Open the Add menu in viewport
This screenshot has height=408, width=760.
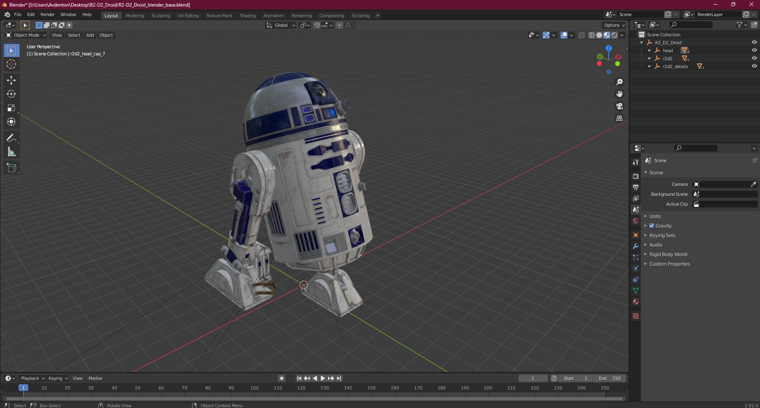90,35
